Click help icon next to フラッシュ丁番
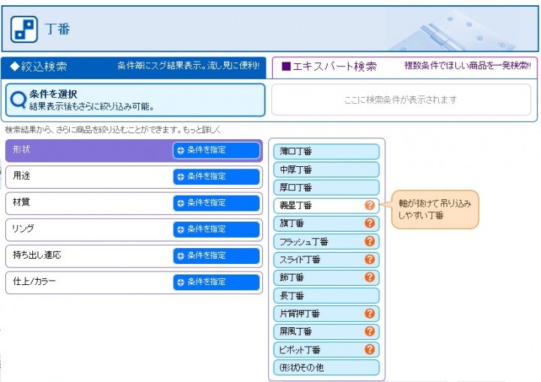This screenshot has height=382, width=541. click(x=370, y=241)
